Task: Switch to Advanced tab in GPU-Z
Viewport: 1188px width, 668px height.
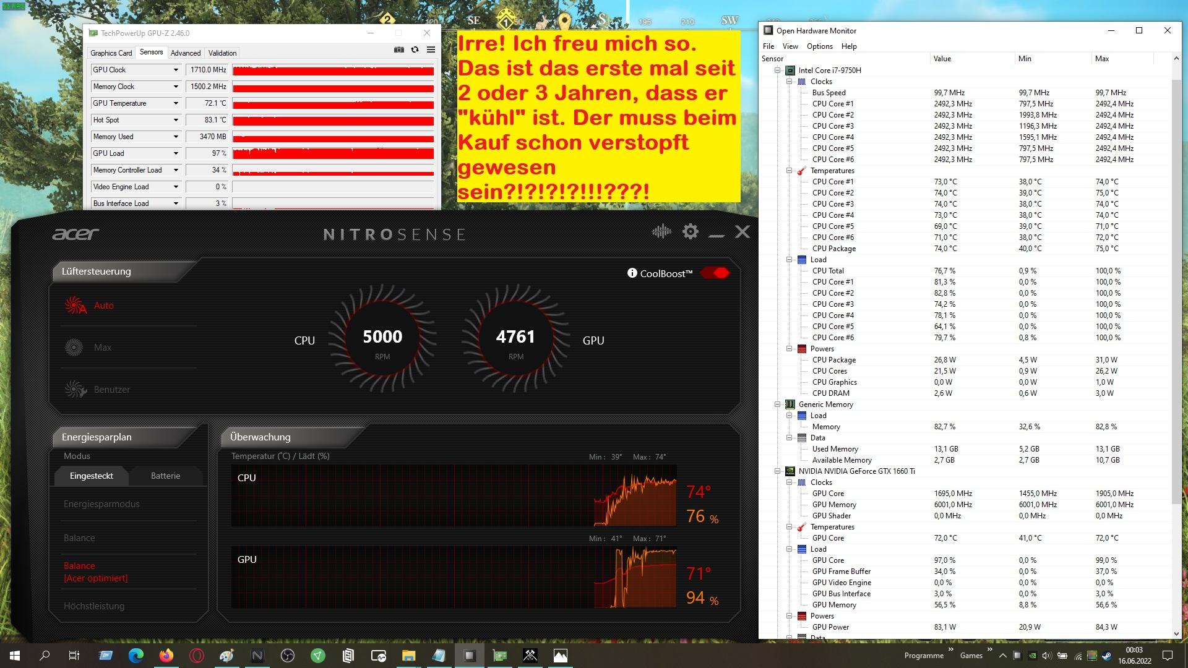Action: coord(186,53)
